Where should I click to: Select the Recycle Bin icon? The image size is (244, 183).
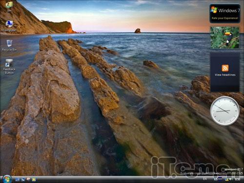click(9, 45)
